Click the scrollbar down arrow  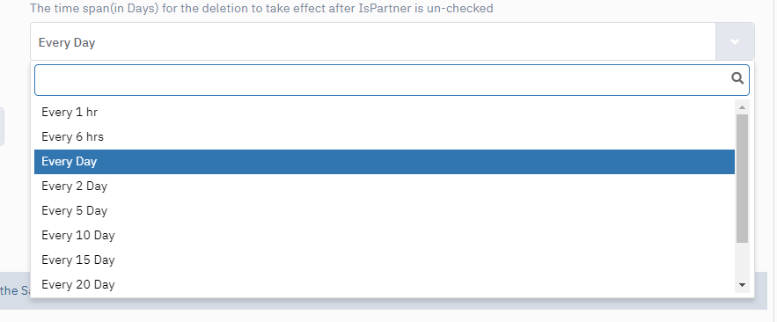click(742, 285)
